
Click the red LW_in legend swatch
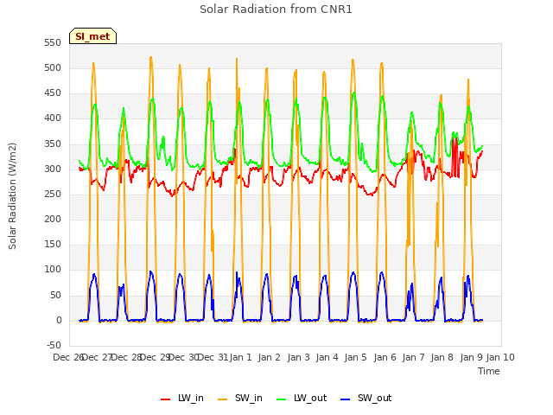coord(165,399)
